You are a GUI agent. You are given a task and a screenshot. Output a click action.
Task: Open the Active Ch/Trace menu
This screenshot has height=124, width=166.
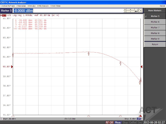(8, 6)
